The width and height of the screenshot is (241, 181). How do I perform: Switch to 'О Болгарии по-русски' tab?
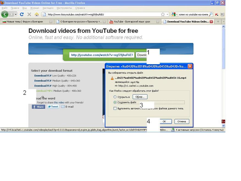[81, 22]
